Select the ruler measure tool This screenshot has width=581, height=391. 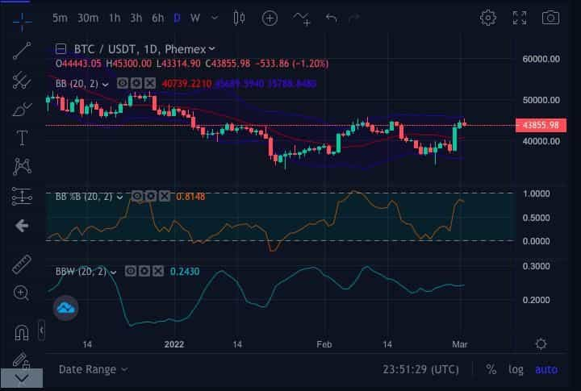[x=22, y=264]
